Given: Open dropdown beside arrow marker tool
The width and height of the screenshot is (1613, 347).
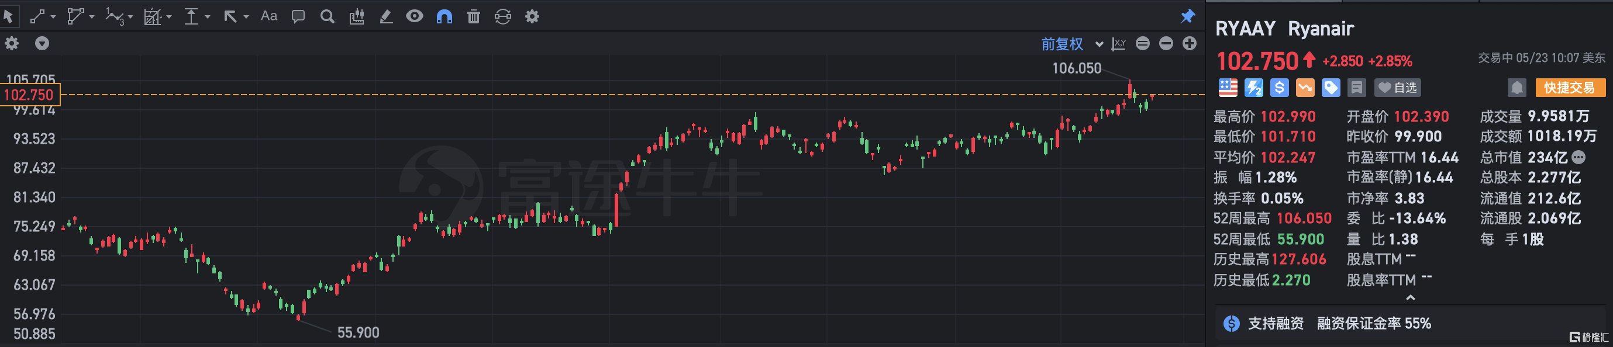Looking at the screenshot, I should click(x=246, y=17).
